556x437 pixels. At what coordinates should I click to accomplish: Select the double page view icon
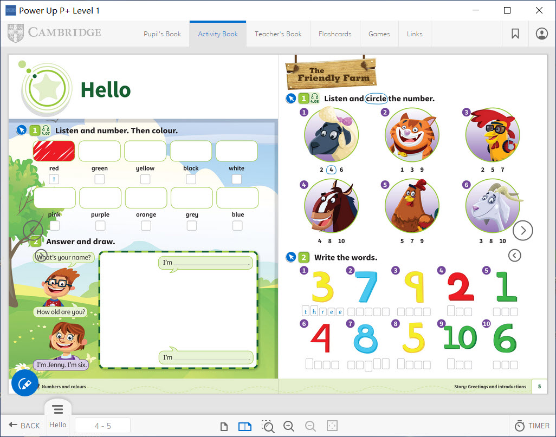tap(245, 426)
